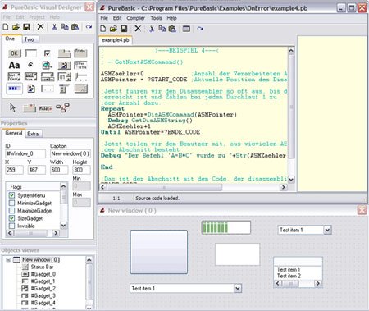
Task: Choose the Aa text gadget tool
Action: [14, 65]
